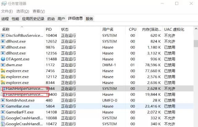Click the GoogleCrashHandler icon for PID 10088

coord(3,118)
